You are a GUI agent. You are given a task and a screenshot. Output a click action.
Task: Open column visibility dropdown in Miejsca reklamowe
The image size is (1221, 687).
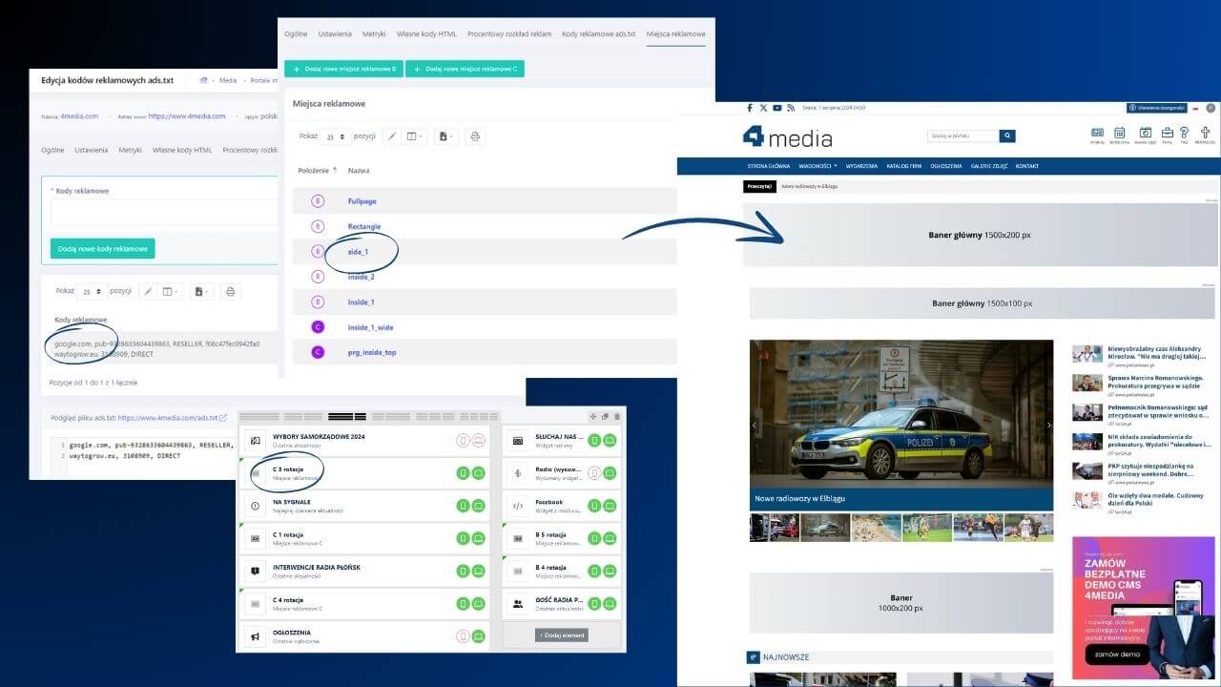(x=416, y=136)
